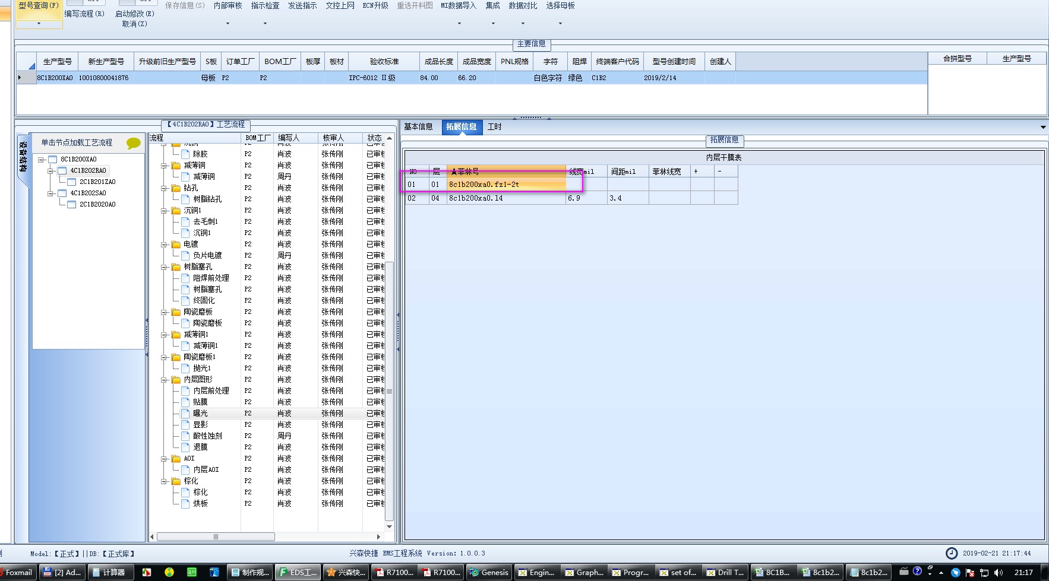Click the window icon beside 2C1B201ZA0
The image size is (1049, 581).
pos(71,182)
